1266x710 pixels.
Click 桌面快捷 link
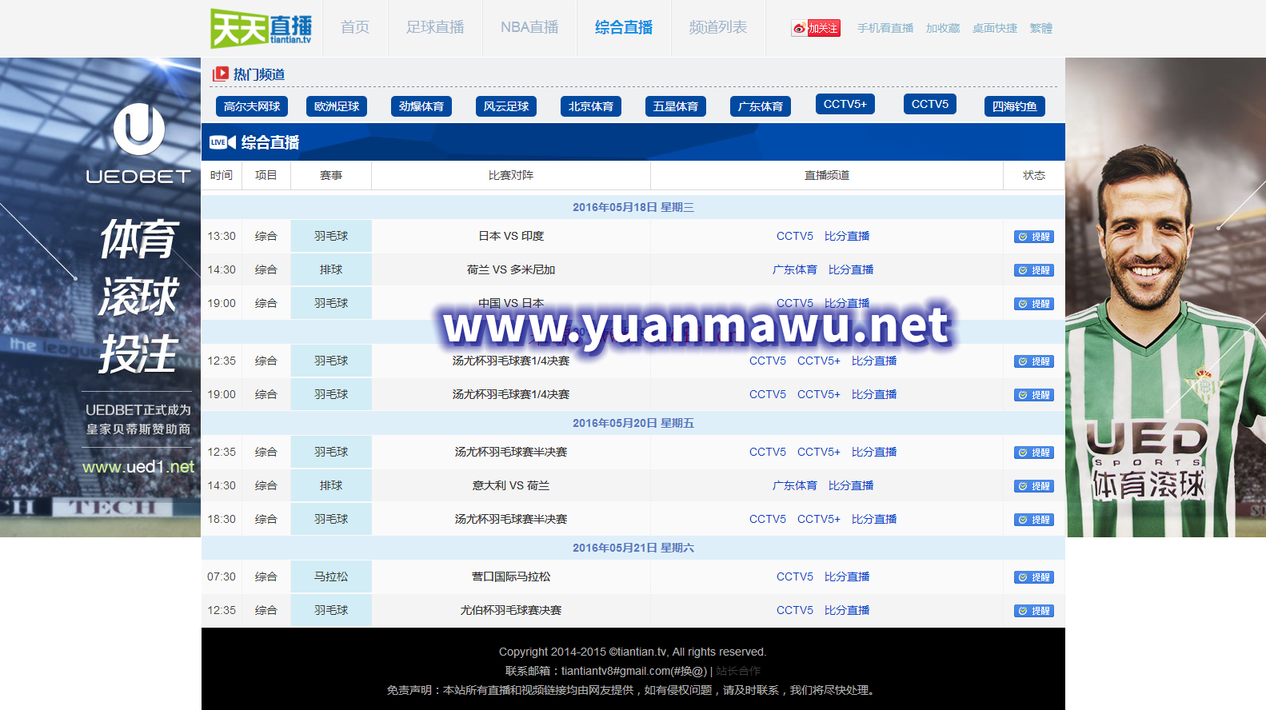pyautogui.click(x=995, y=28)
